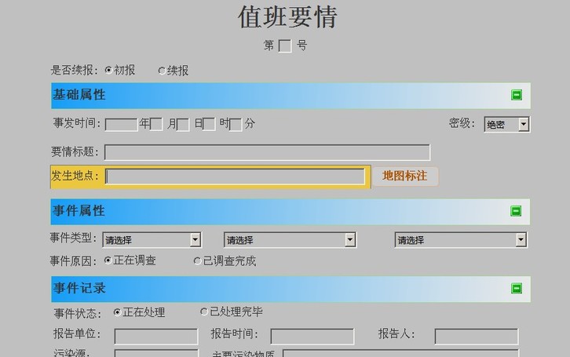Open the 密级 dropdown
This screenshot has width=570, height=357.
[x=524, y=124]
